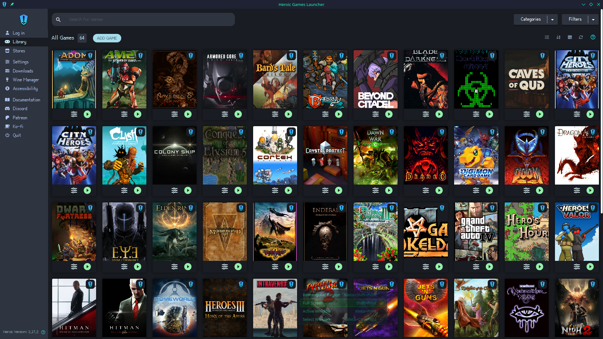Open Wine Manager in sidebar

pos(24,80)
